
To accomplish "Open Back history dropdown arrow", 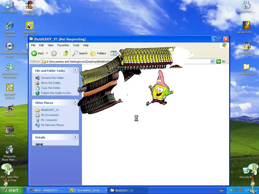I will pyautogui.click(x=47, y=53).
